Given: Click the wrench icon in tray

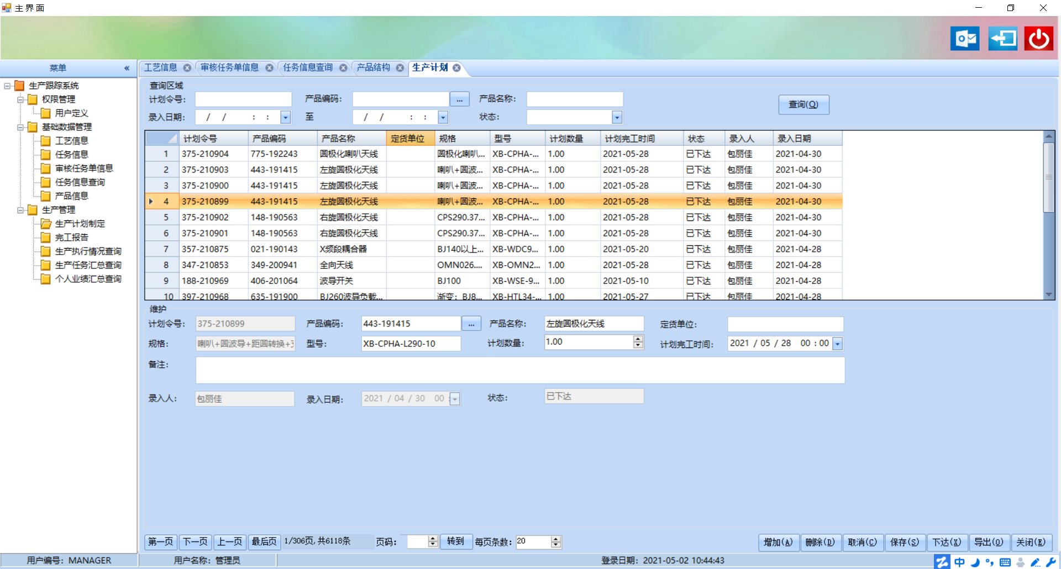Looking at the screenshot, I should [x=1051, y=562].
